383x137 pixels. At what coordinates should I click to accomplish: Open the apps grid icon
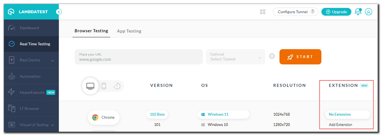pyautogui.click(x=263, y=12)
